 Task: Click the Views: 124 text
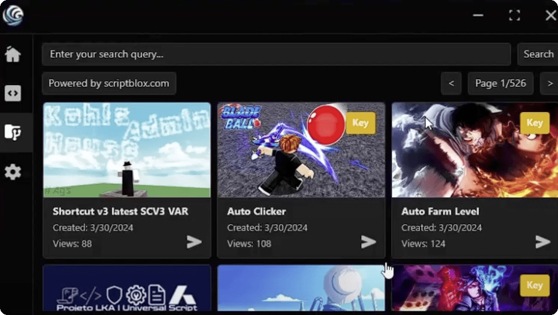tap(423, 244)
